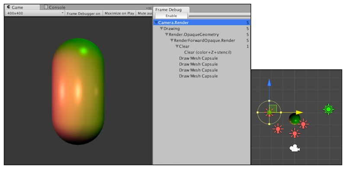This screenshot has width=346, height=169.
Task: Collapse the Camera.Render tree node
Action: [x=156, y=23]
